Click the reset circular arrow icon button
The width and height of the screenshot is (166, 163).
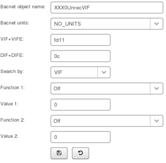pos(81,153)
